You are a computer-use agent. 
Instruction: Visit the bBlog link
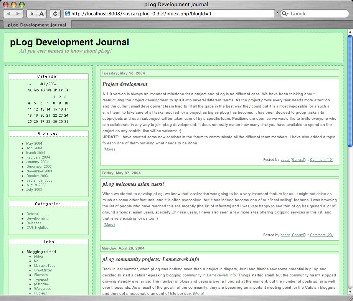(x=38, y=256)
